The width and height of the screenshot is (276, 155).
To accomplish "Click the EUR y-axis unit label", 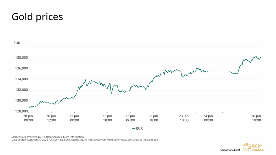I will [x=17, y=43].
